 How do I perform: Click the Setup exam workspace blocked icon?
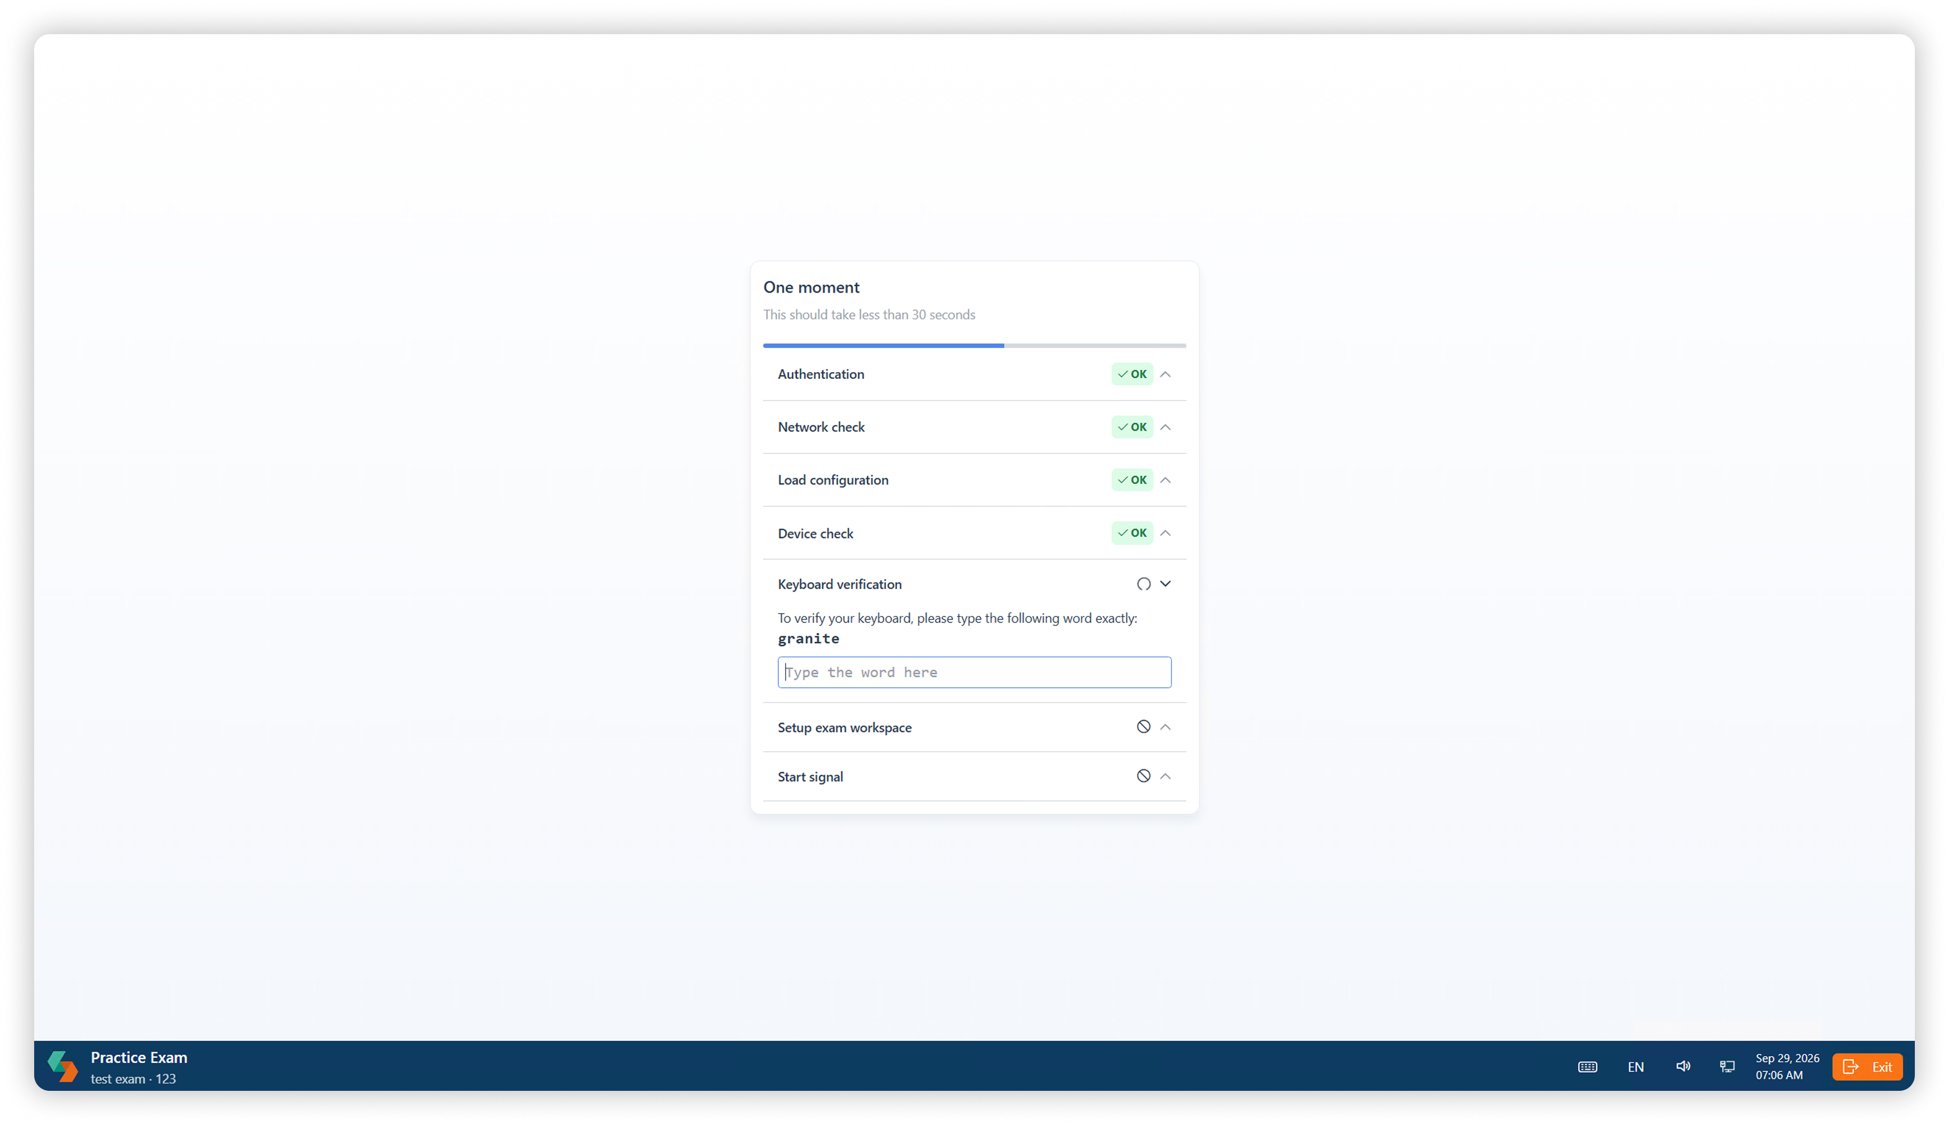tap(1143, 726)
